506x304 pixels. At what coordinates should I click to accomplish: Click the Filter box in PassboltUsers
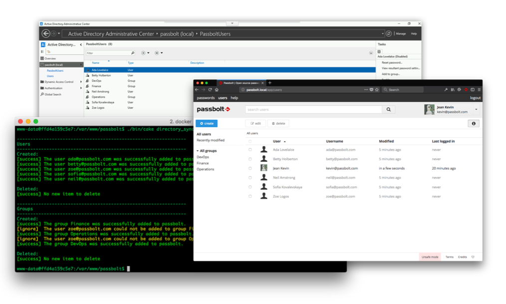point(107,53)
